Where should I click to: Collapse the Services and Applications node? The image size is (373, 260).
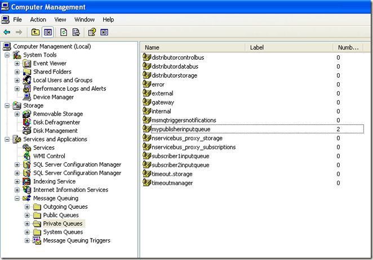[7, 139]
